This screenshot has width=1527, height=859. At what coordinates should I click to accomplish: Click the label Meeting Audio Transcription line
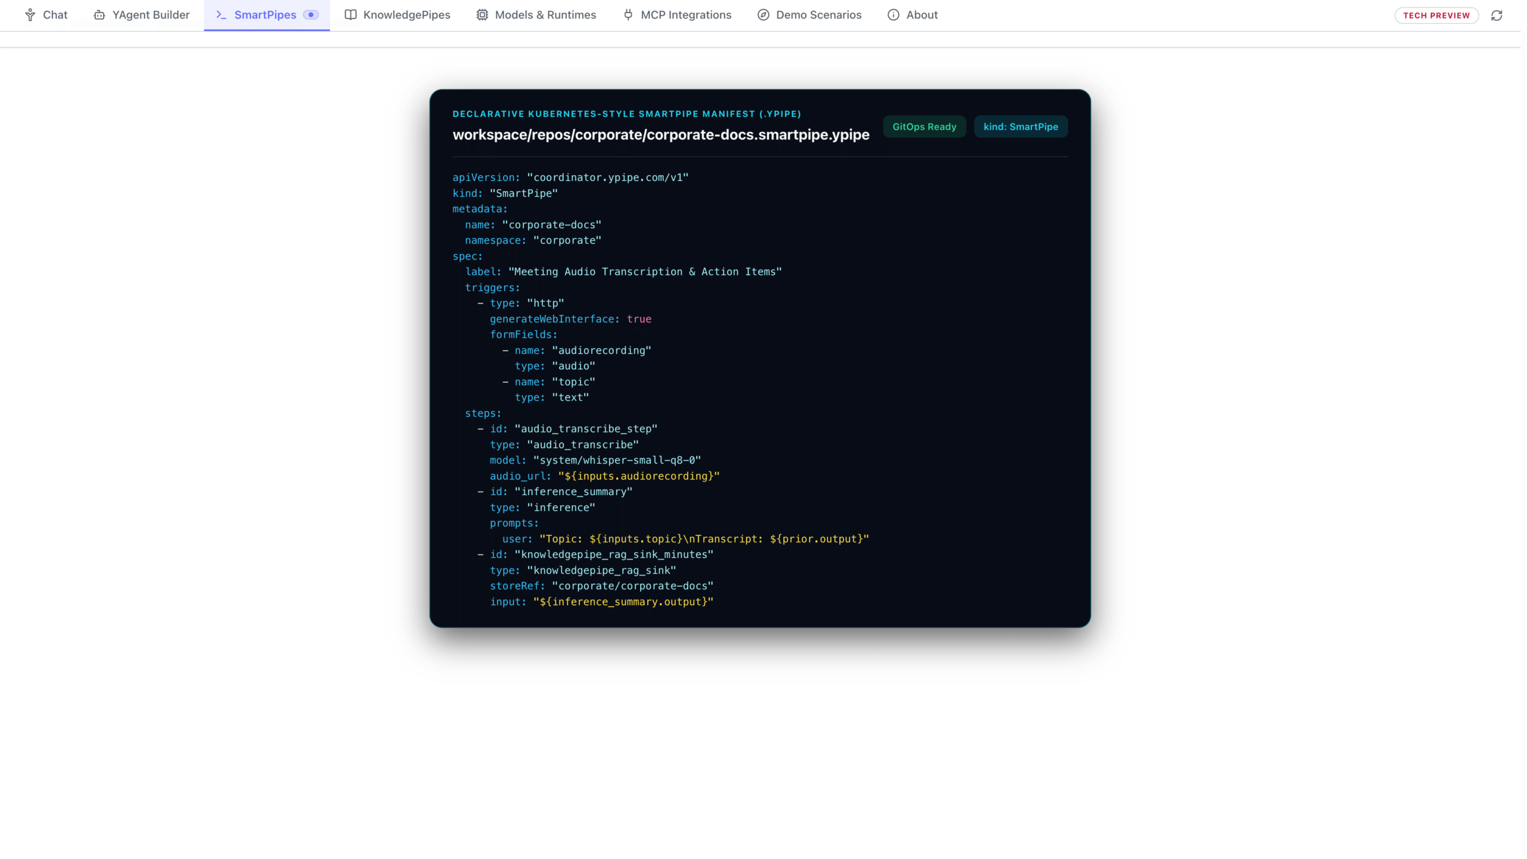click(x=623, y=271)
